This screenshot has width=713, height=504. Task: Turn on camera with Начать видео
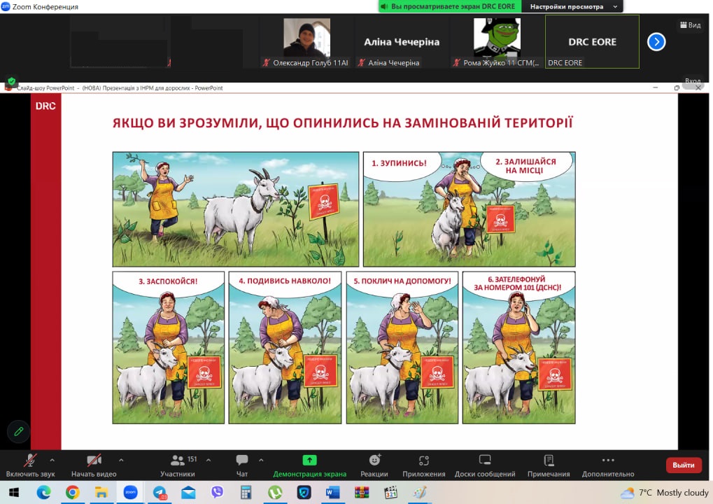94,465
